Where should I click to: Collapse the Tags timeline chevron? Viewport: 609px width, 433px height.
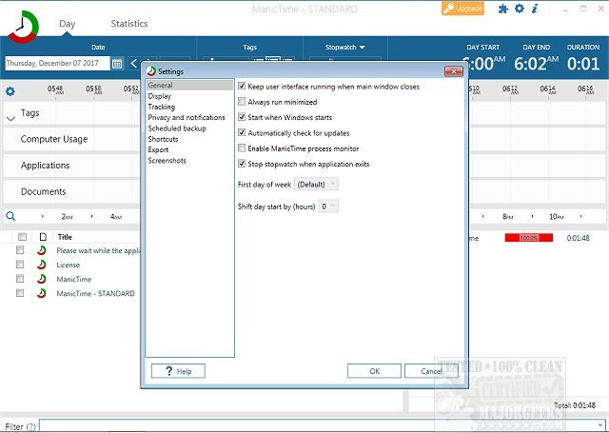(x=10, y=119)
